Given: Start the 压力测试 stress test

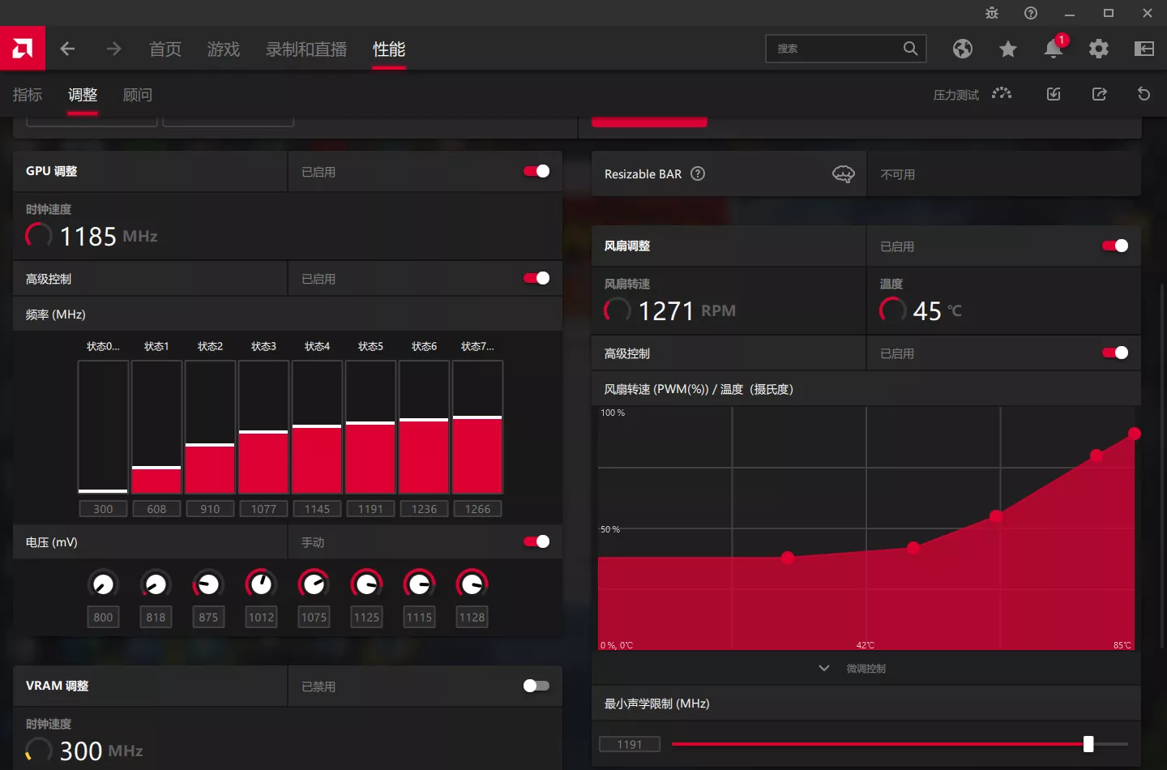Looking at the screenshot, I should (972, 94).
